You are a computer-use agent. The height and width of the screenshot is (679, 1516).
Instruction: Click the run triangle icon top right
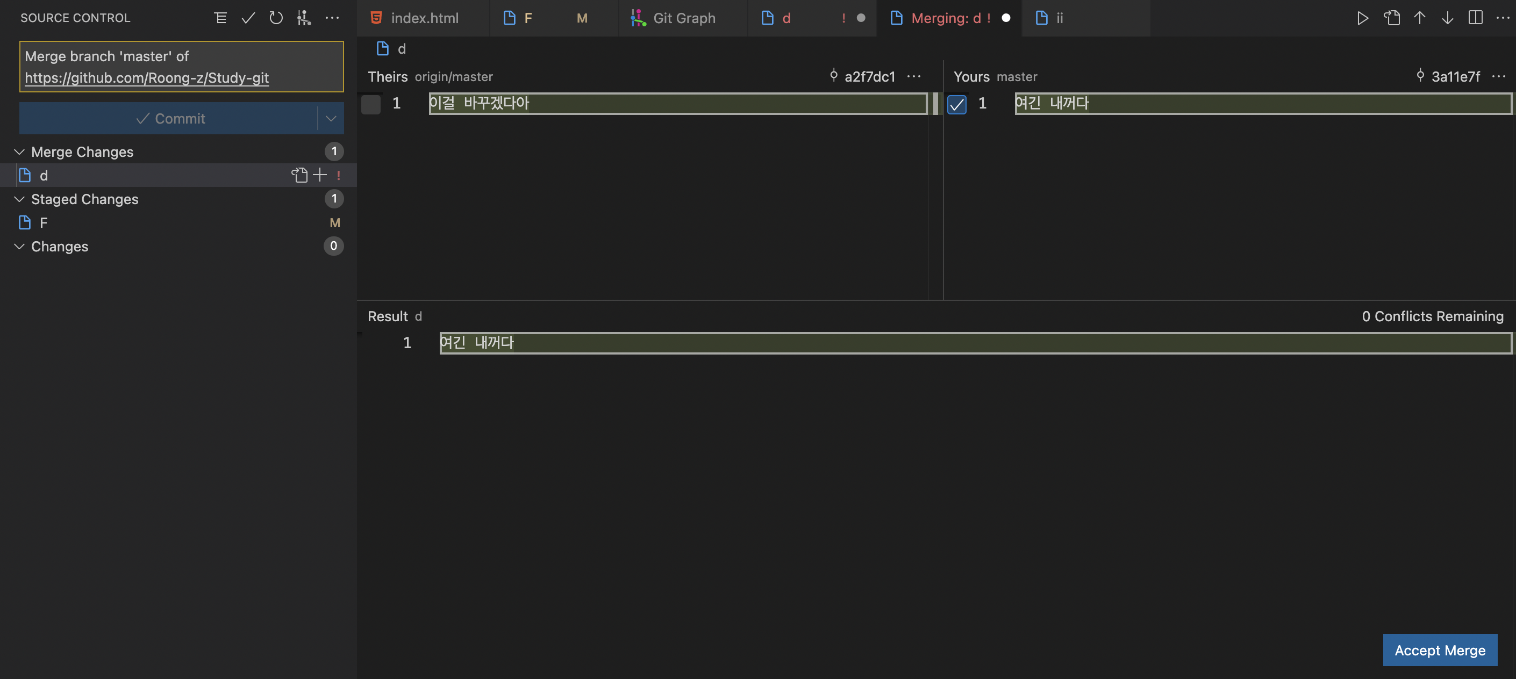1362,18
